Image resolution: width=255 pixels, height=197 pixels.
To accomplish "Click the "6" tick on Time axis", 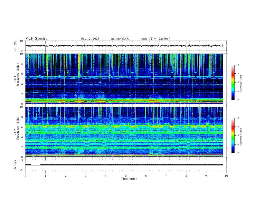I will point(146,176).
